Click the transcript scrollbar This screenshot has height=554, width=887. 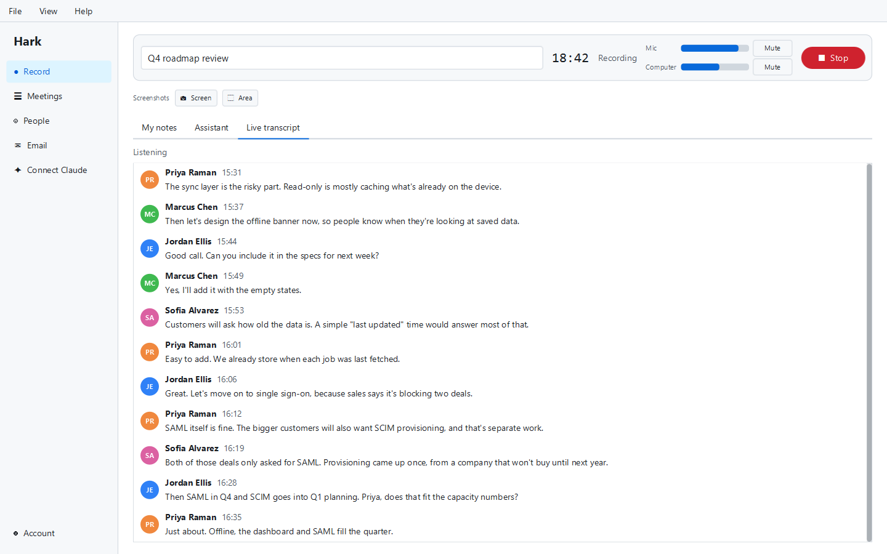[869, 352]
